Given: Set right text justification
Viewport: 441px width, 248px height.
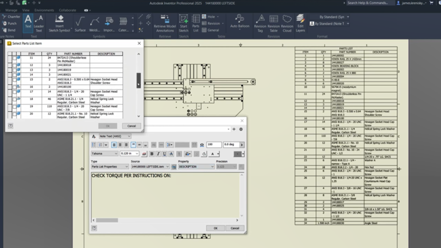Looking at the screenshot, I should [x=126, y=145].
